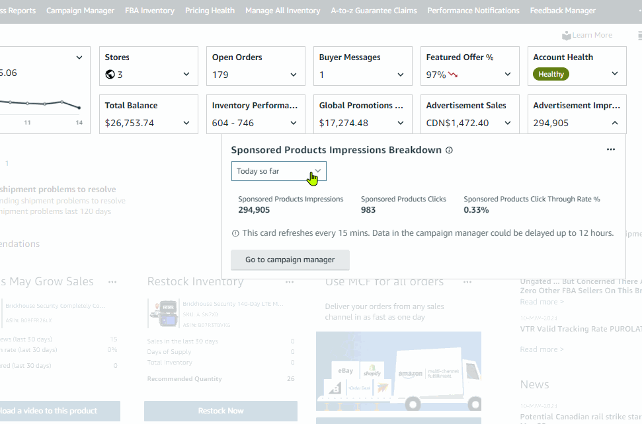Click the Inventory Performance value 604 - 746

point(233,123)
